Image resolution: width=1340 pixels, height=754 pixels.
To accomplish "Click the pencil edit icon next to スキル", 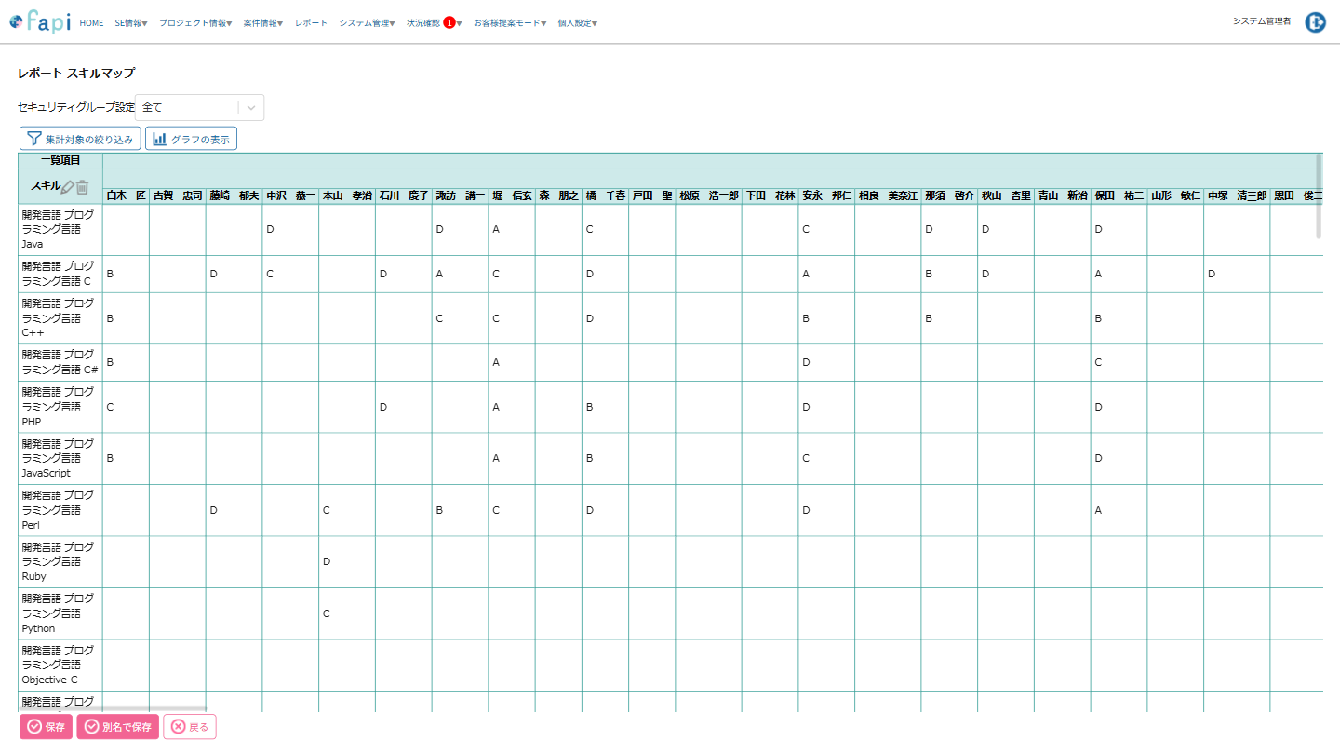I will (x=67, y=187).
